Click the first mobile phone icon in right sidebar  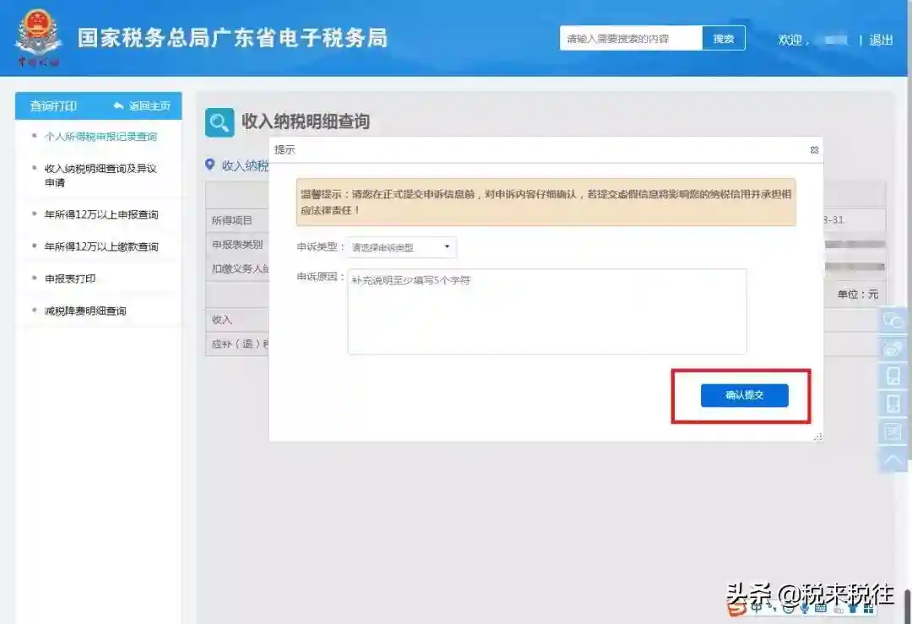tap(893, 376)
